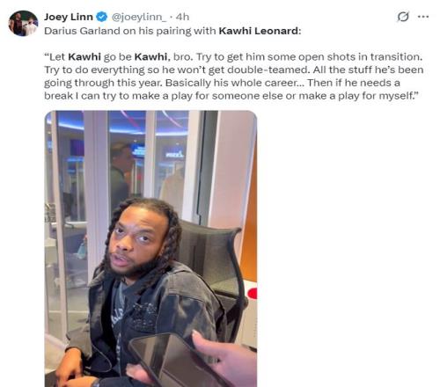The width and height of the screenshot is (440, 387).
Task: Click the Joey Linn display name
Action: tap(69, 17)
